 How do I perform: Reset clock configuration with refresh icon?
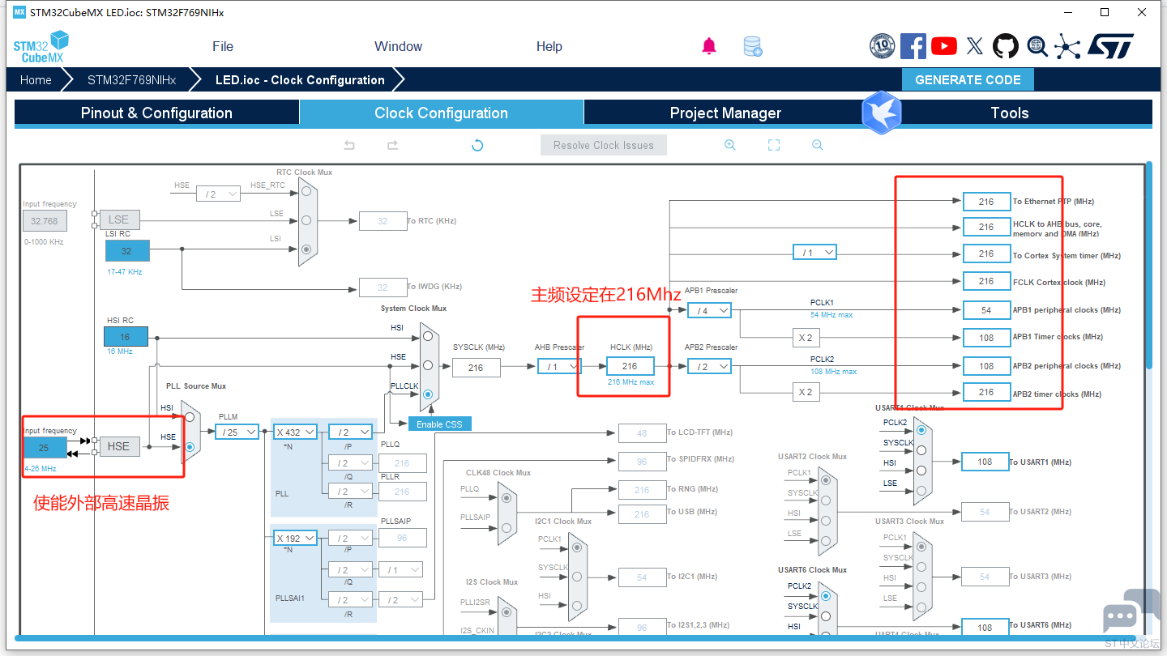tap(477, 145)
